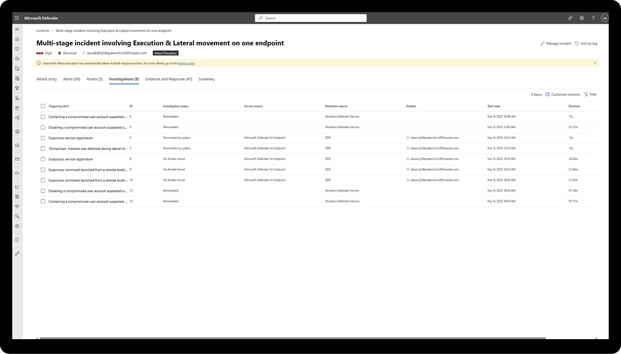
Task: Open the Filter control above the table
Action: [x=591, y=94]
